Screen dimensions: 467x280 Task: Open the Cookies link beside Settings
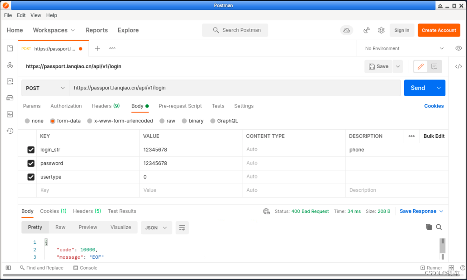click(x=434, y=106)
